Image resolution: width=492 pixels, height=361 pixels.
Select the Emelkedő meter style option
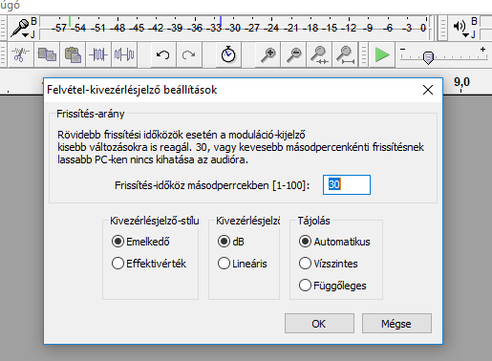point(140,242)
